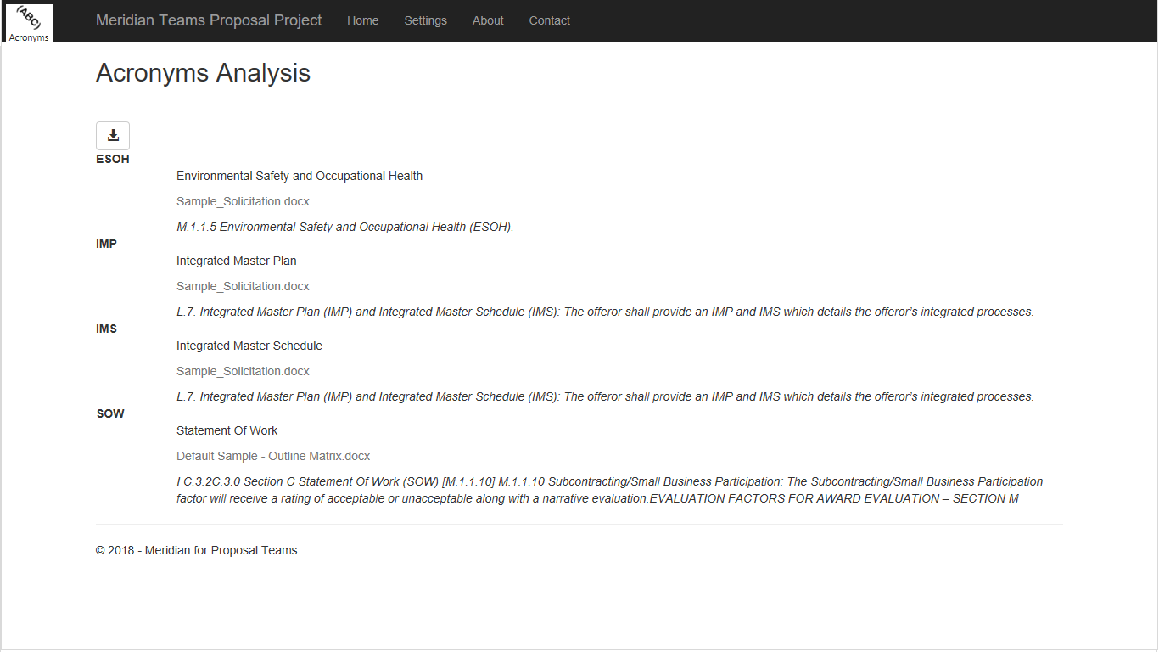Click Sample_Solicitation.docx under Integrated Master Plan

pos(243,286)
